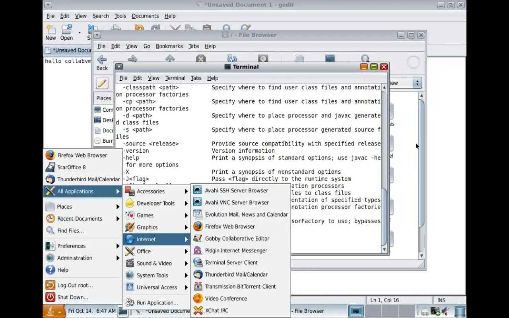Screen dimensions: 509x318
Task: Expand the Accessories submenu
Action: point(157,191)
